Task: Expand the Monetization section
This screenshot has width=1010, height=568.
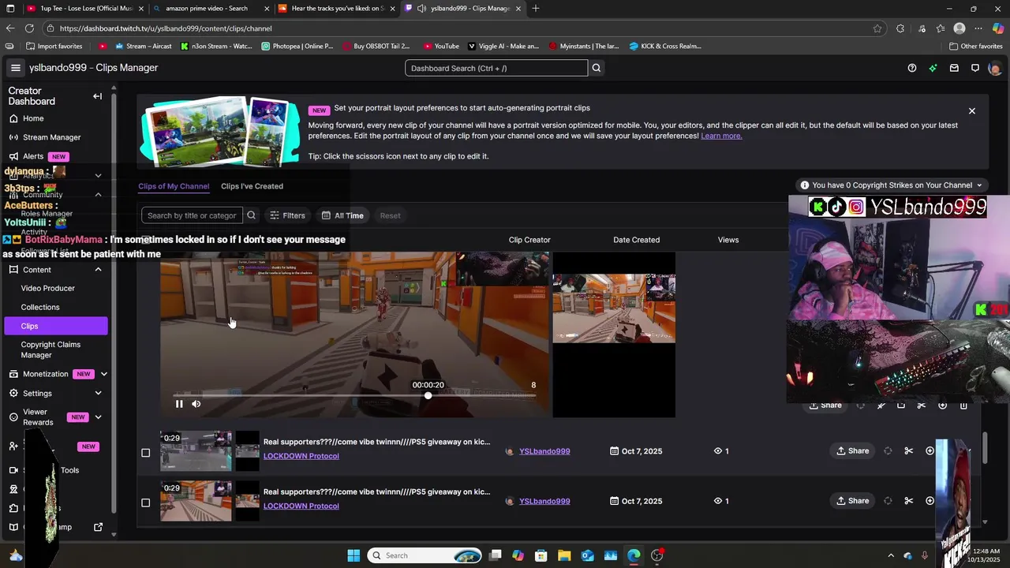Action: [103, 374]
